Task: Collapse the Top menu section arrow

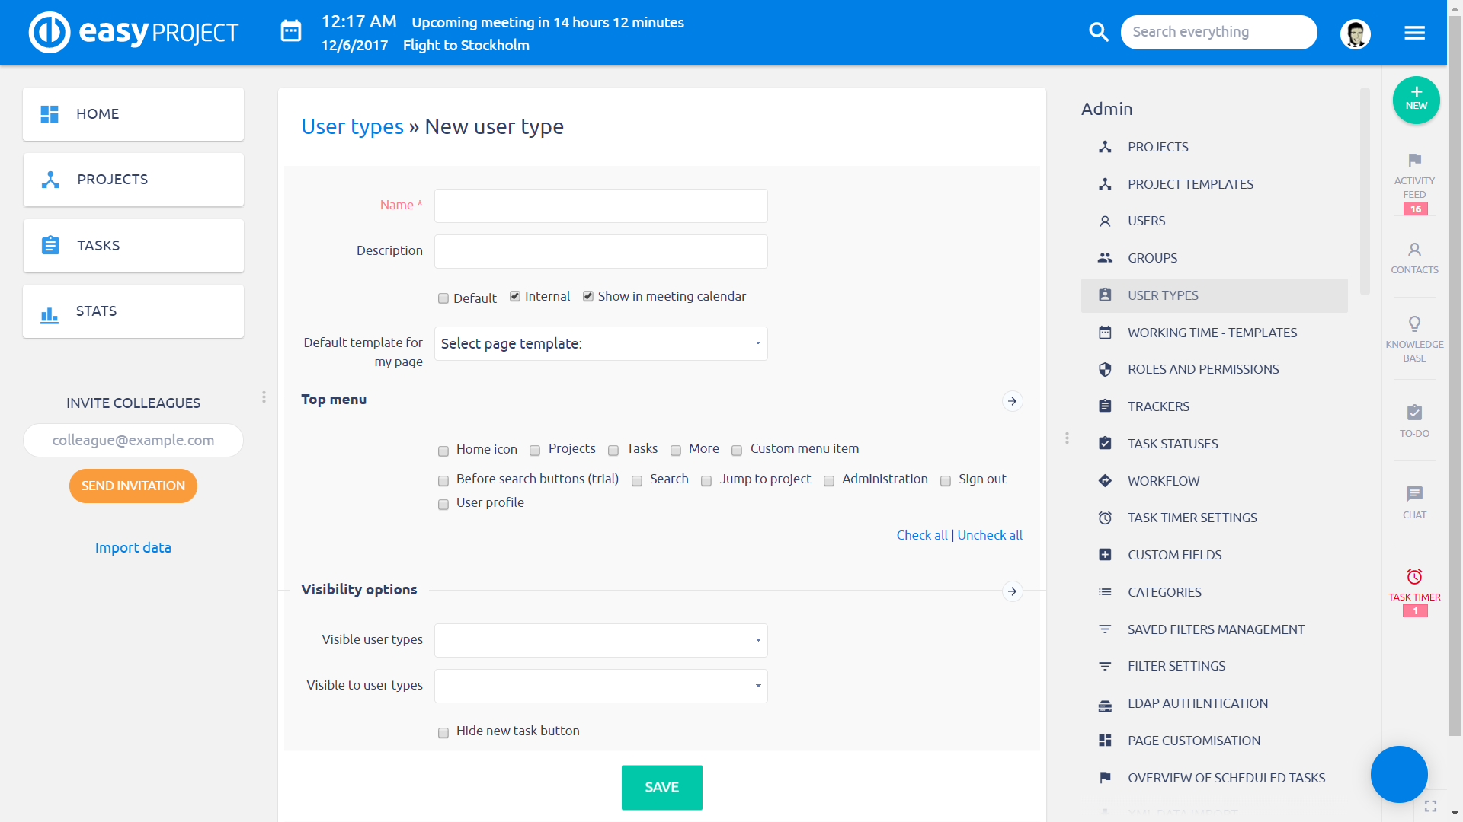Action: coord(1012,401)
